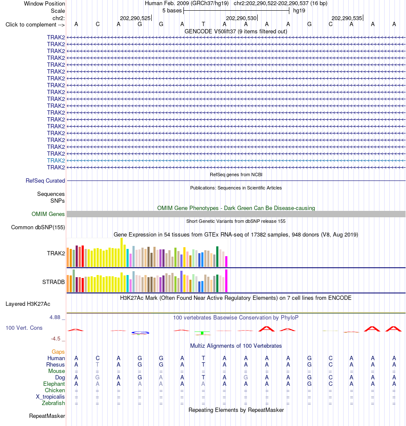Open the Publications: Sequences in Scientific Articles title

tap(236, 188)
